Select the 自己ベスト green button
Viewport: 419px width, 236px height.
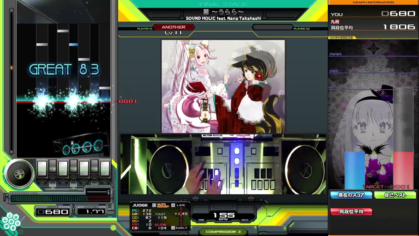coord(395,195)
